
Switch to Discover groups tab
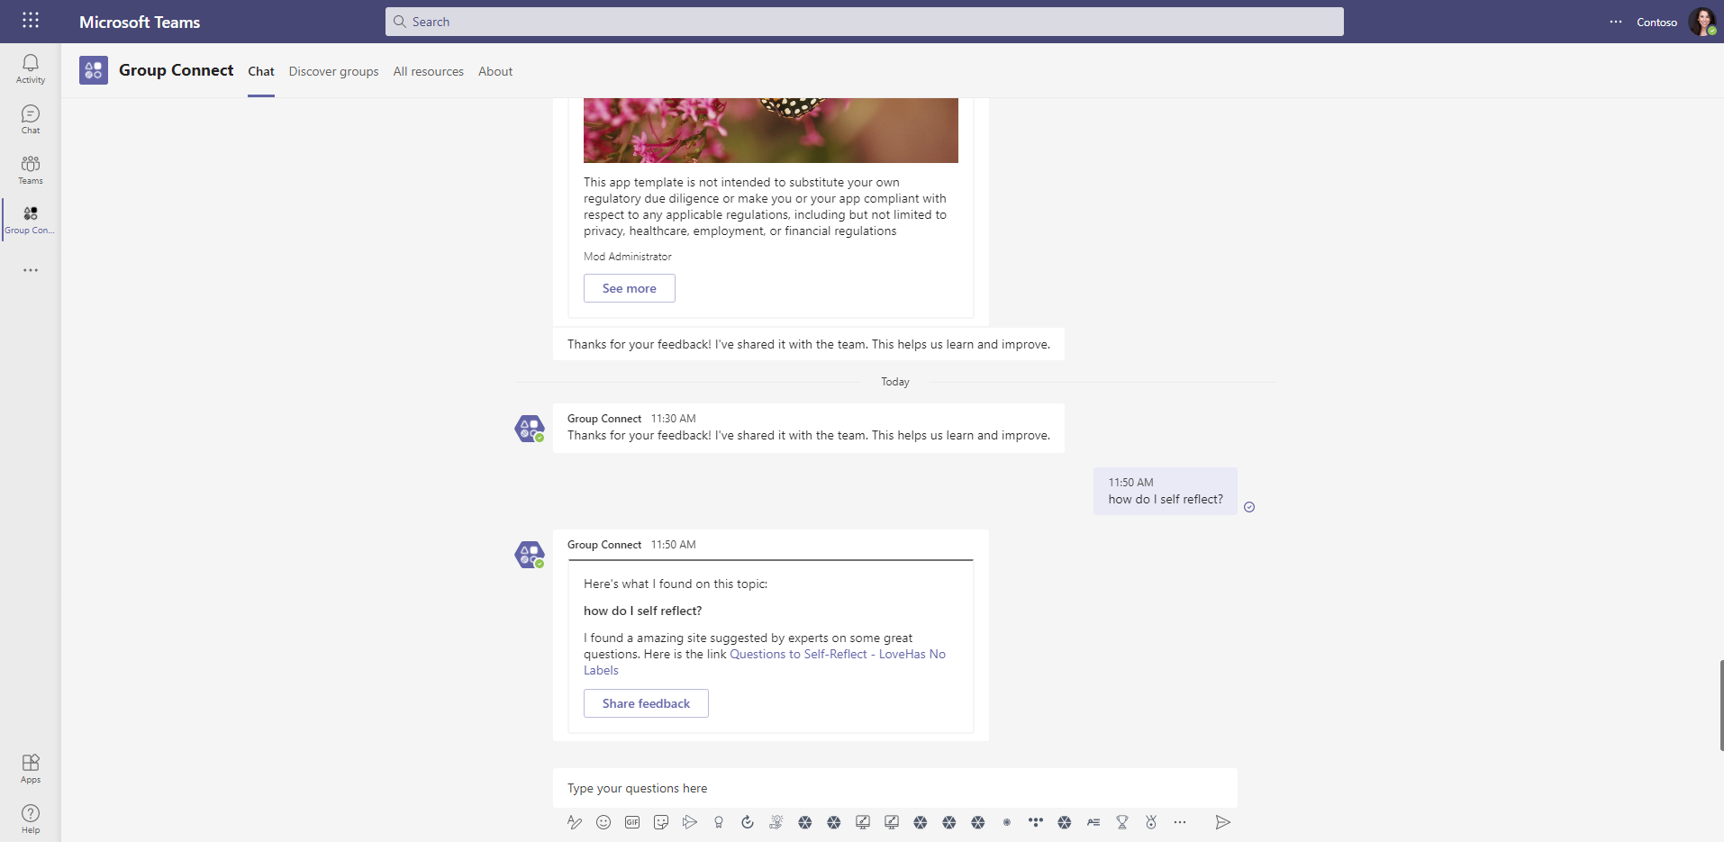click(333, 71)
